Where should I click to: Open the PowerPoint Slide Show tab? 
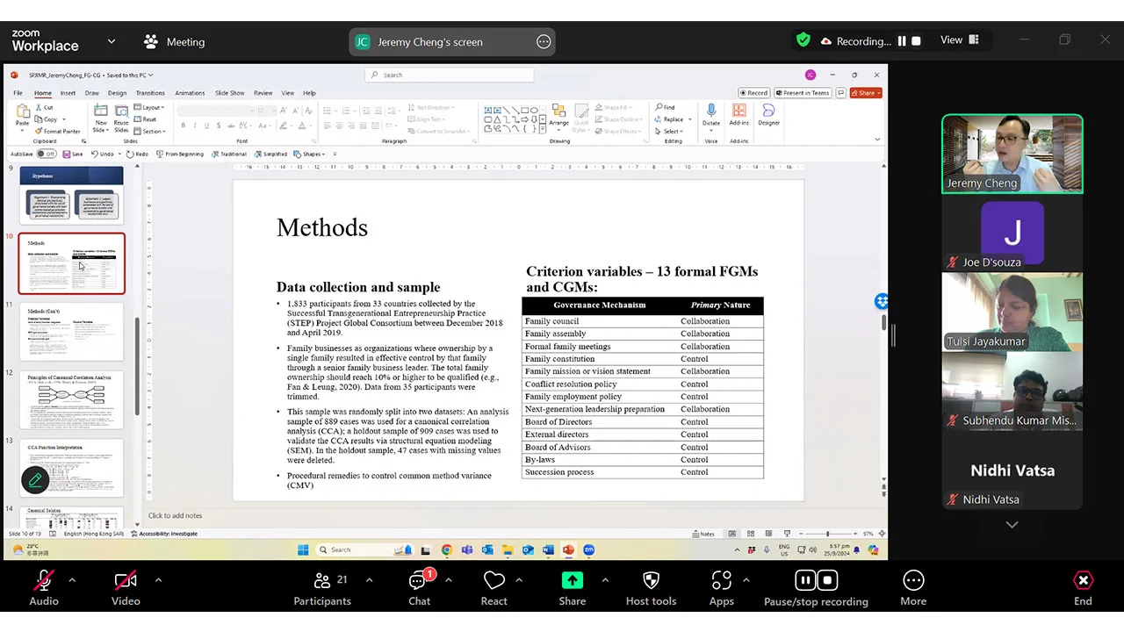(229, 93)
